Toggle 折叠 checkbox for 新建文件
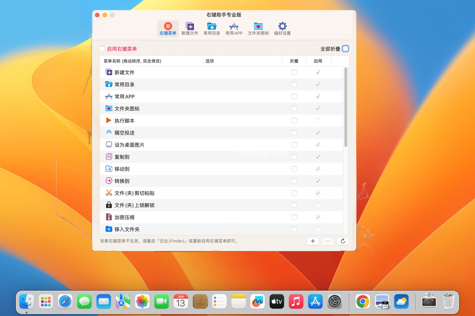The height and width of the screenshot is (316, 475). [x=294, y=72]
